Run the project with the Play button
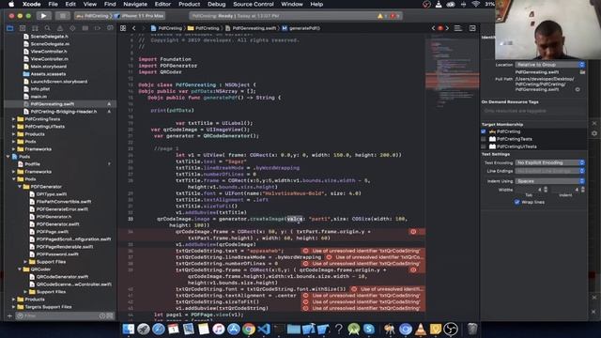Image resolution: width=601 pixels, height=338 pixels. pyautogui.click(x=43, y=16)
